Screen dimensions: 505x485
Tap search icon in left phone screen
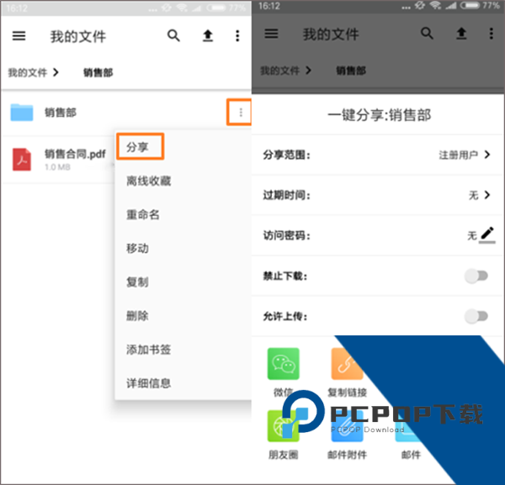[x=173, y=35]
